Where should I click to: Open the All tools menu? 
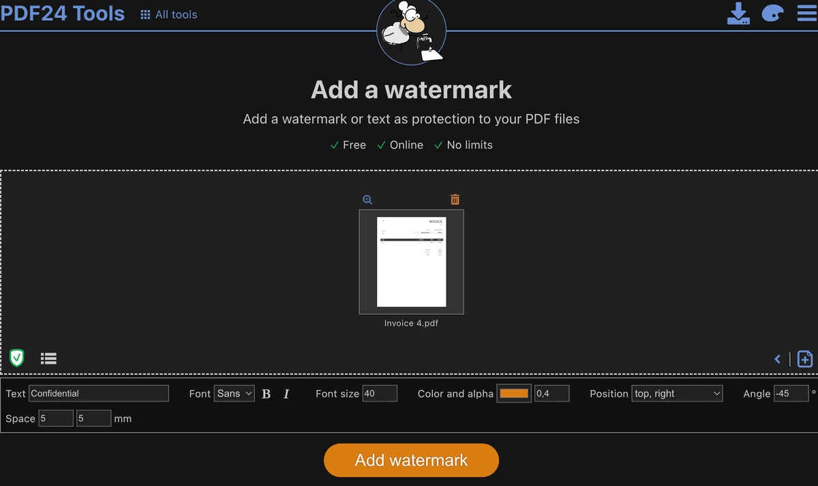pyautogui.click(x=168, y=14)
